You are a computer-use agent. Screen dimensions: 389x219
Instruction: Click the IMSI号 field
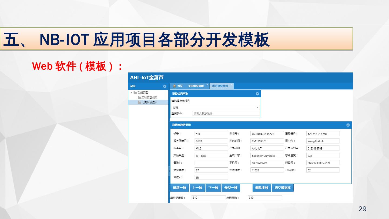(x=267, y=134)
